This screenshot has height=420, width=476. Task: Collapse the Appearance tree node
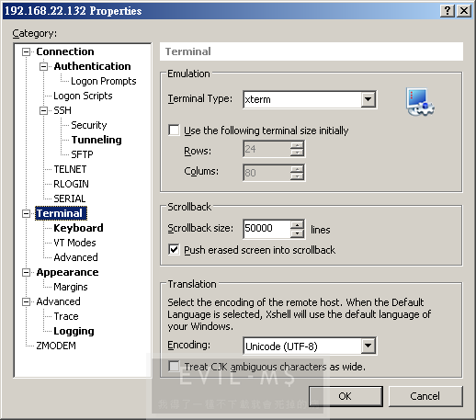tap(27, 272)
